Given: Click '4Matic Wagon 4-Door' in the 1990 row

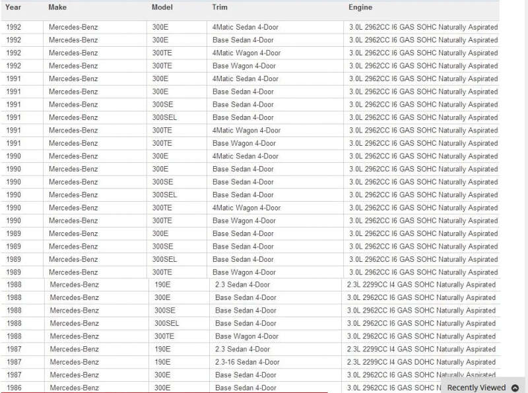Looking at the screenshot, I should [246, 208].
